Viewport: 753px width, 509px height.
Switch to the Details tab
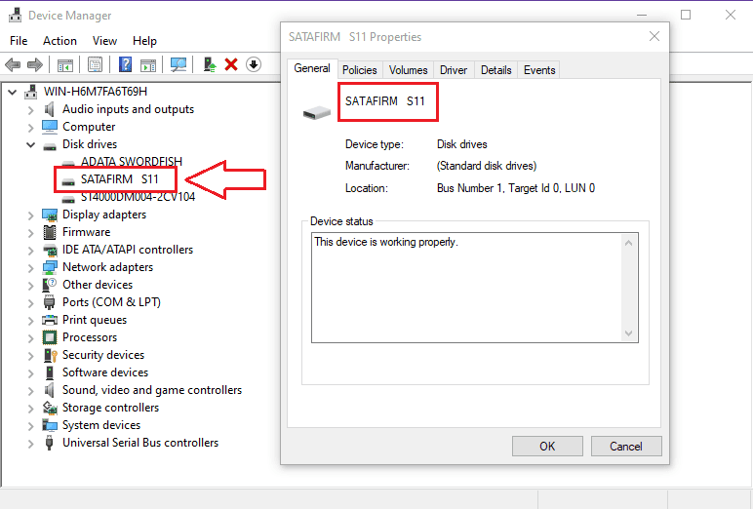click(x=496, y=70)
